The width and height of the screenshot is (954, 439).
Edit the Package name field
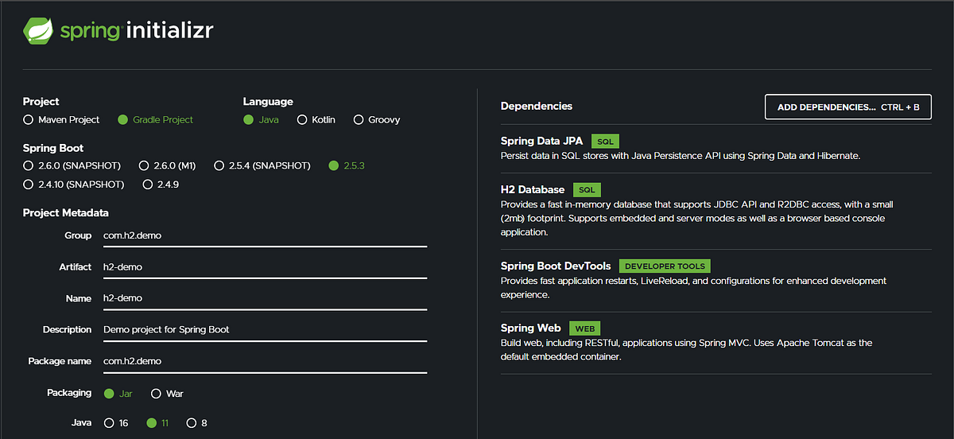click(x=265, y=361)
